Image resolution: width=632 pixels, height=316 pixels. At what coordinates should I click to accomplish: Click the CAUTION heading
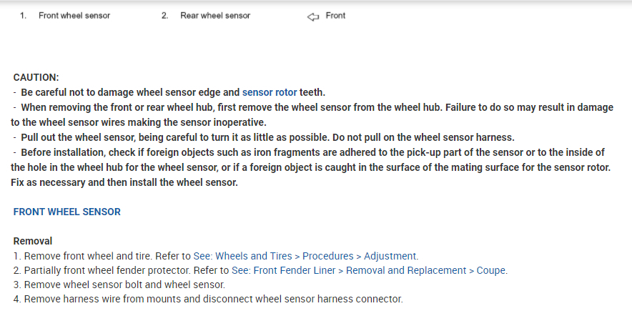(36, 77)
